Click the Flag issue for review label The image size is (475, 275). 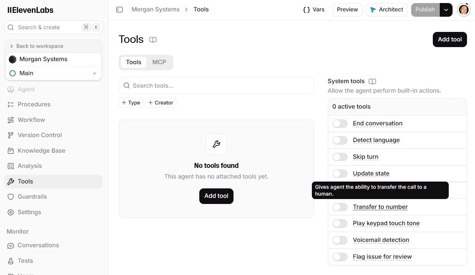(x=382, y=257)
